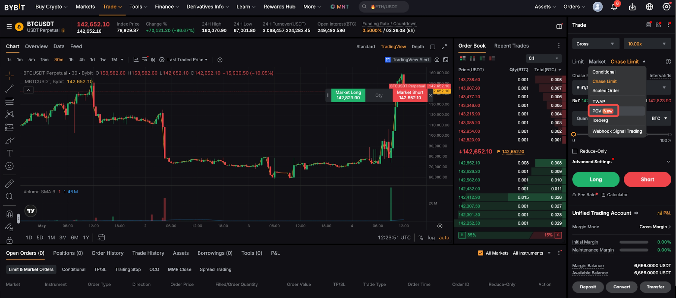
Task: Enable the Reduce-Only checkbox
Action: pos(575,151)
